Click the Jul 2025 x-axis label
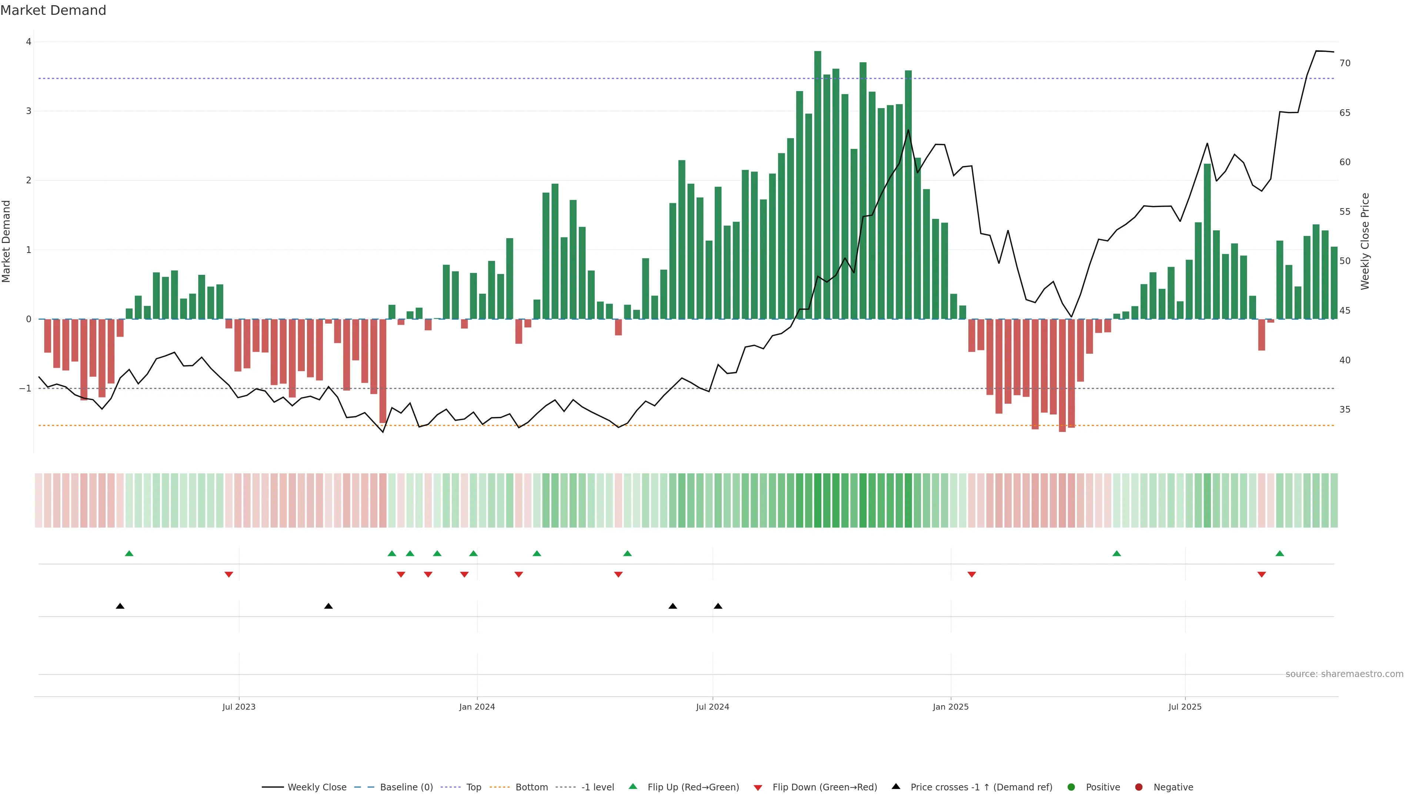This screenshot has width=1422, height=800. pos(1185,707)
